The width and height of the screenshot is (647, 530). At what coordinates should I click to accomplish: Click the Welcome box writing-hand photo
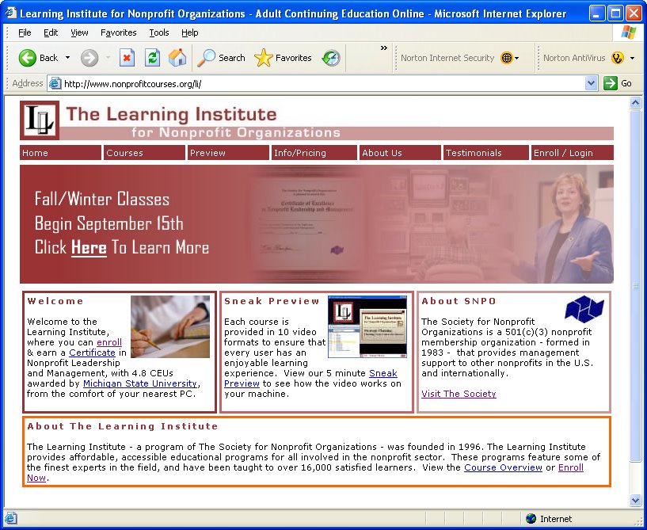click(170, 326)
